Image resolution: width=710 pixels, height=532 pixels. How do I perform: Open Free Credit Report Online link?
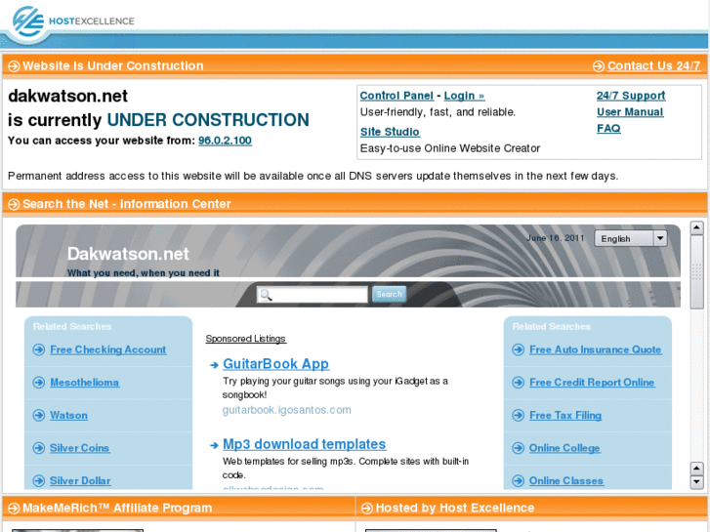592,383
